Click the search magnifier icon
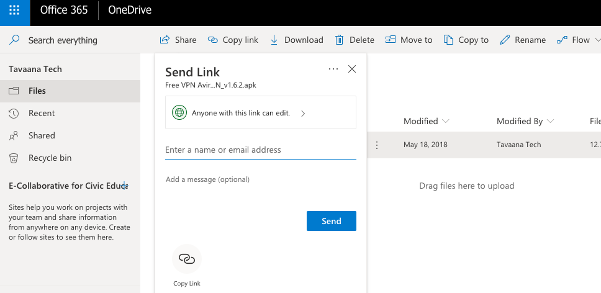Screen dimensions: 601x293 tap(14, 40)
